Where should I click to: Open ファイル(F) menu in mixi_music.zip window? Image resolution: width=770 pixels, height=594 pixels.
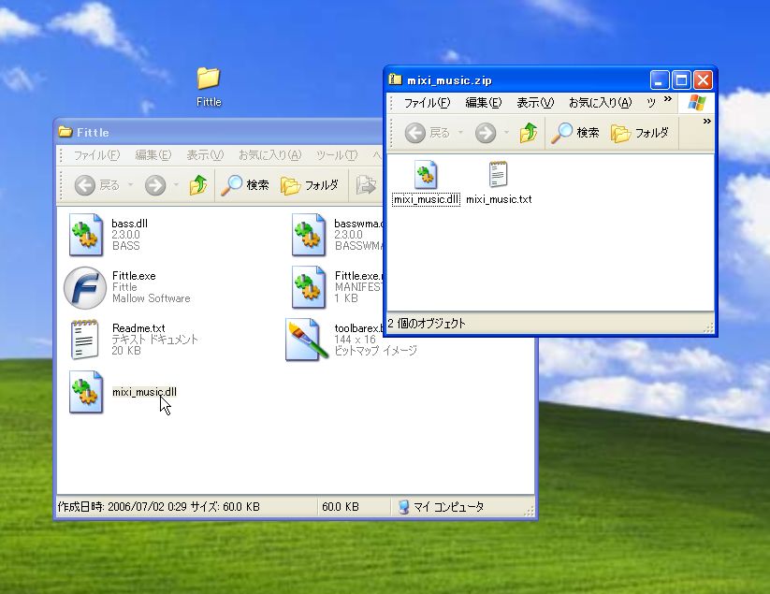[427, 103]
